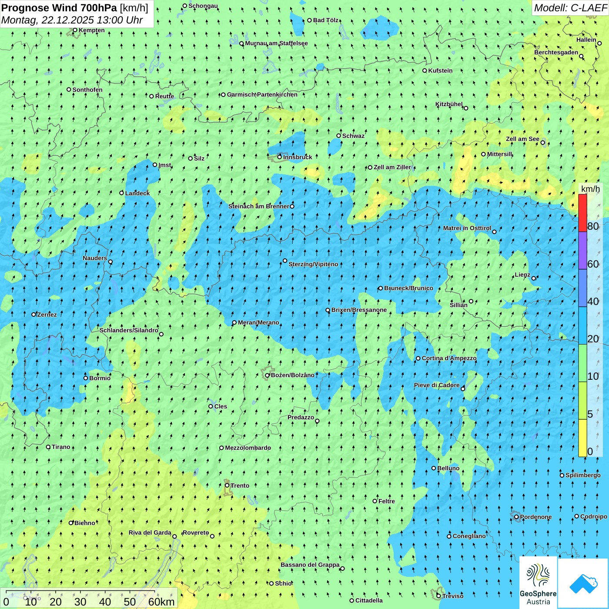
Task: Select the Pieve di Cadore label
Action: point(437,385)
